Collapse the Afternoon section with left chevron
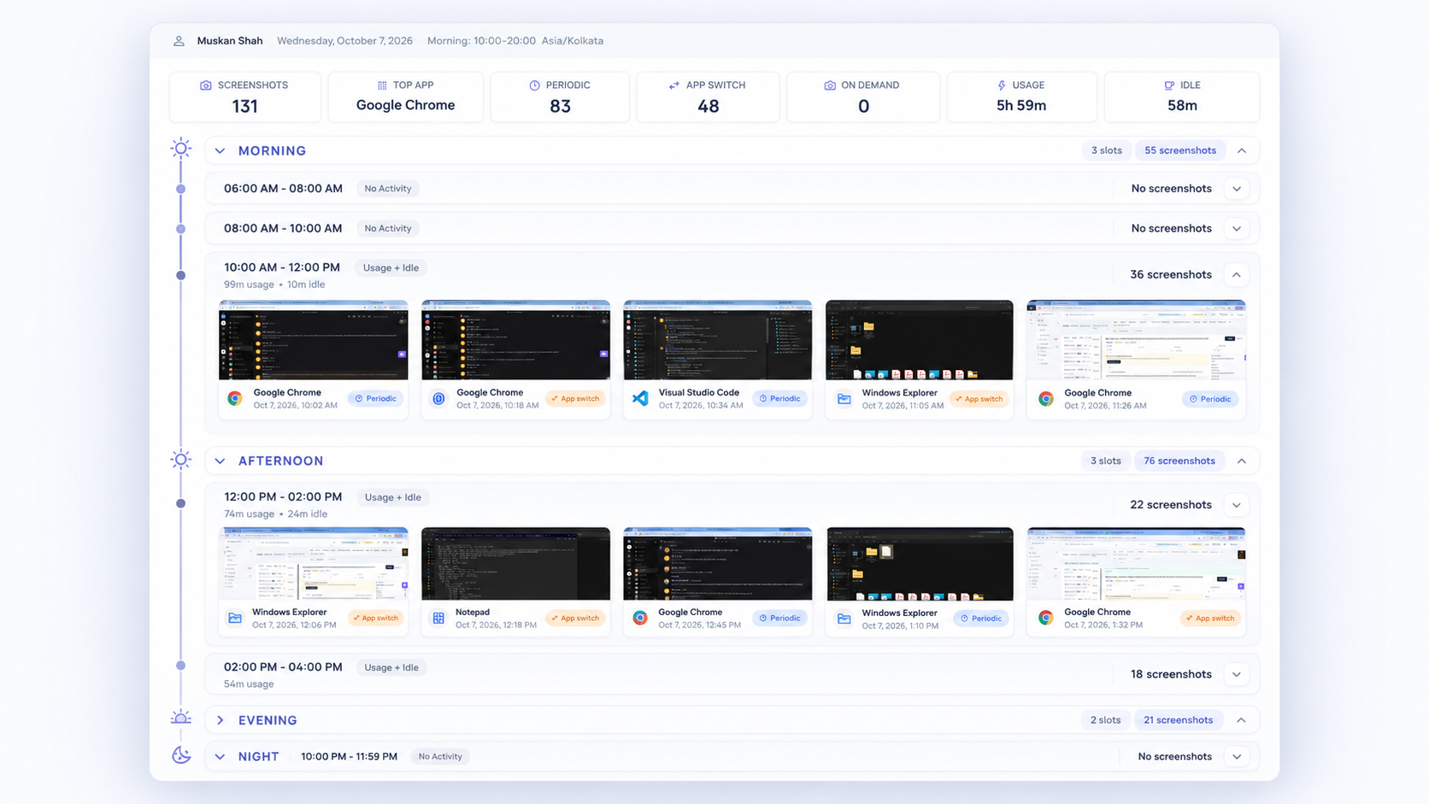1429x804 pixels. pyautogui.click(x=220, y=461)
